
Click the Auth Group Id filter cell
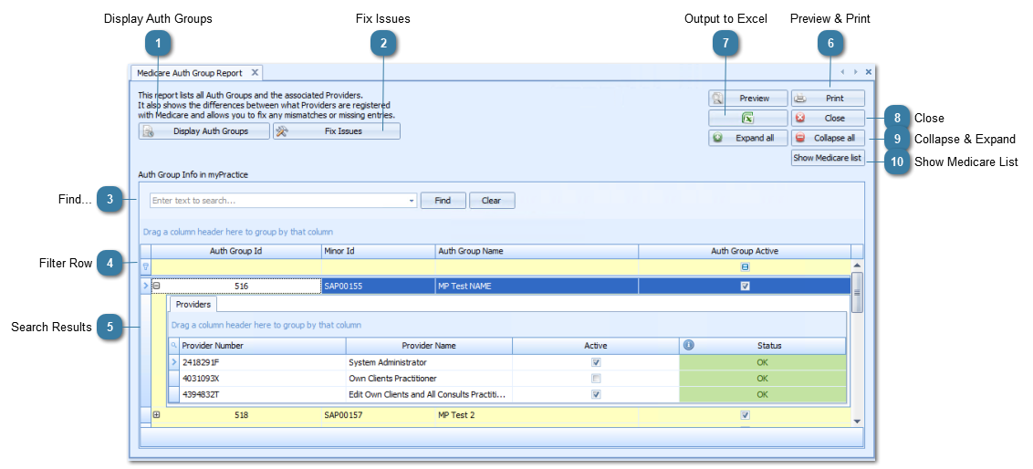click(236, 267)
